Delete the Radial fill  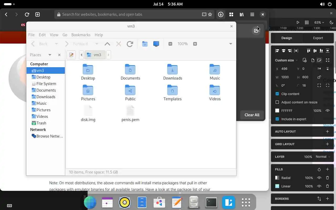point(327,178)
